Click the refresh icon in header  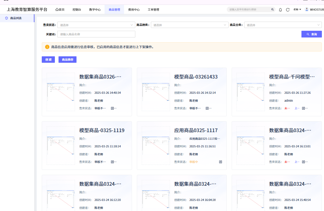click(288, 10)
